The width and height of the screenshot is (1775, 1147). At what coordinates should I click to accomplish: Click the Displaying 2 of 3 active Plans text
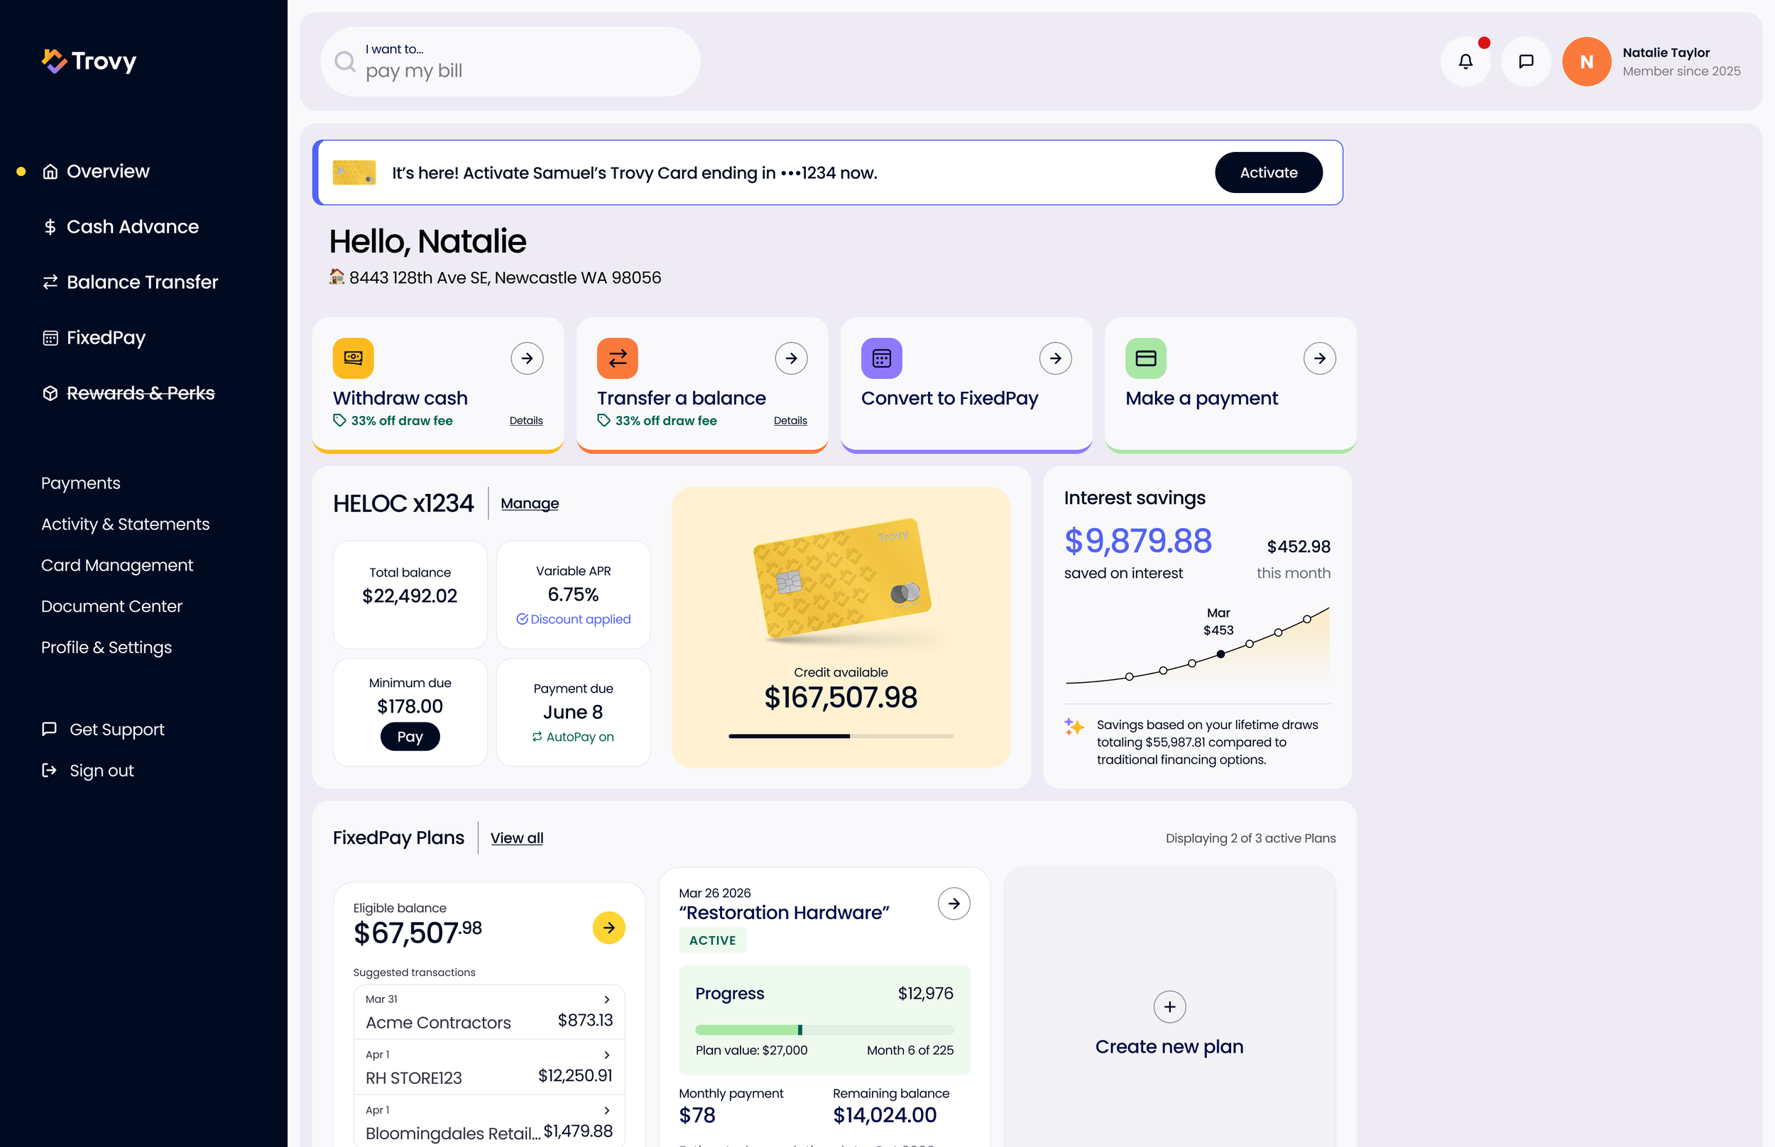[1250, 838]
